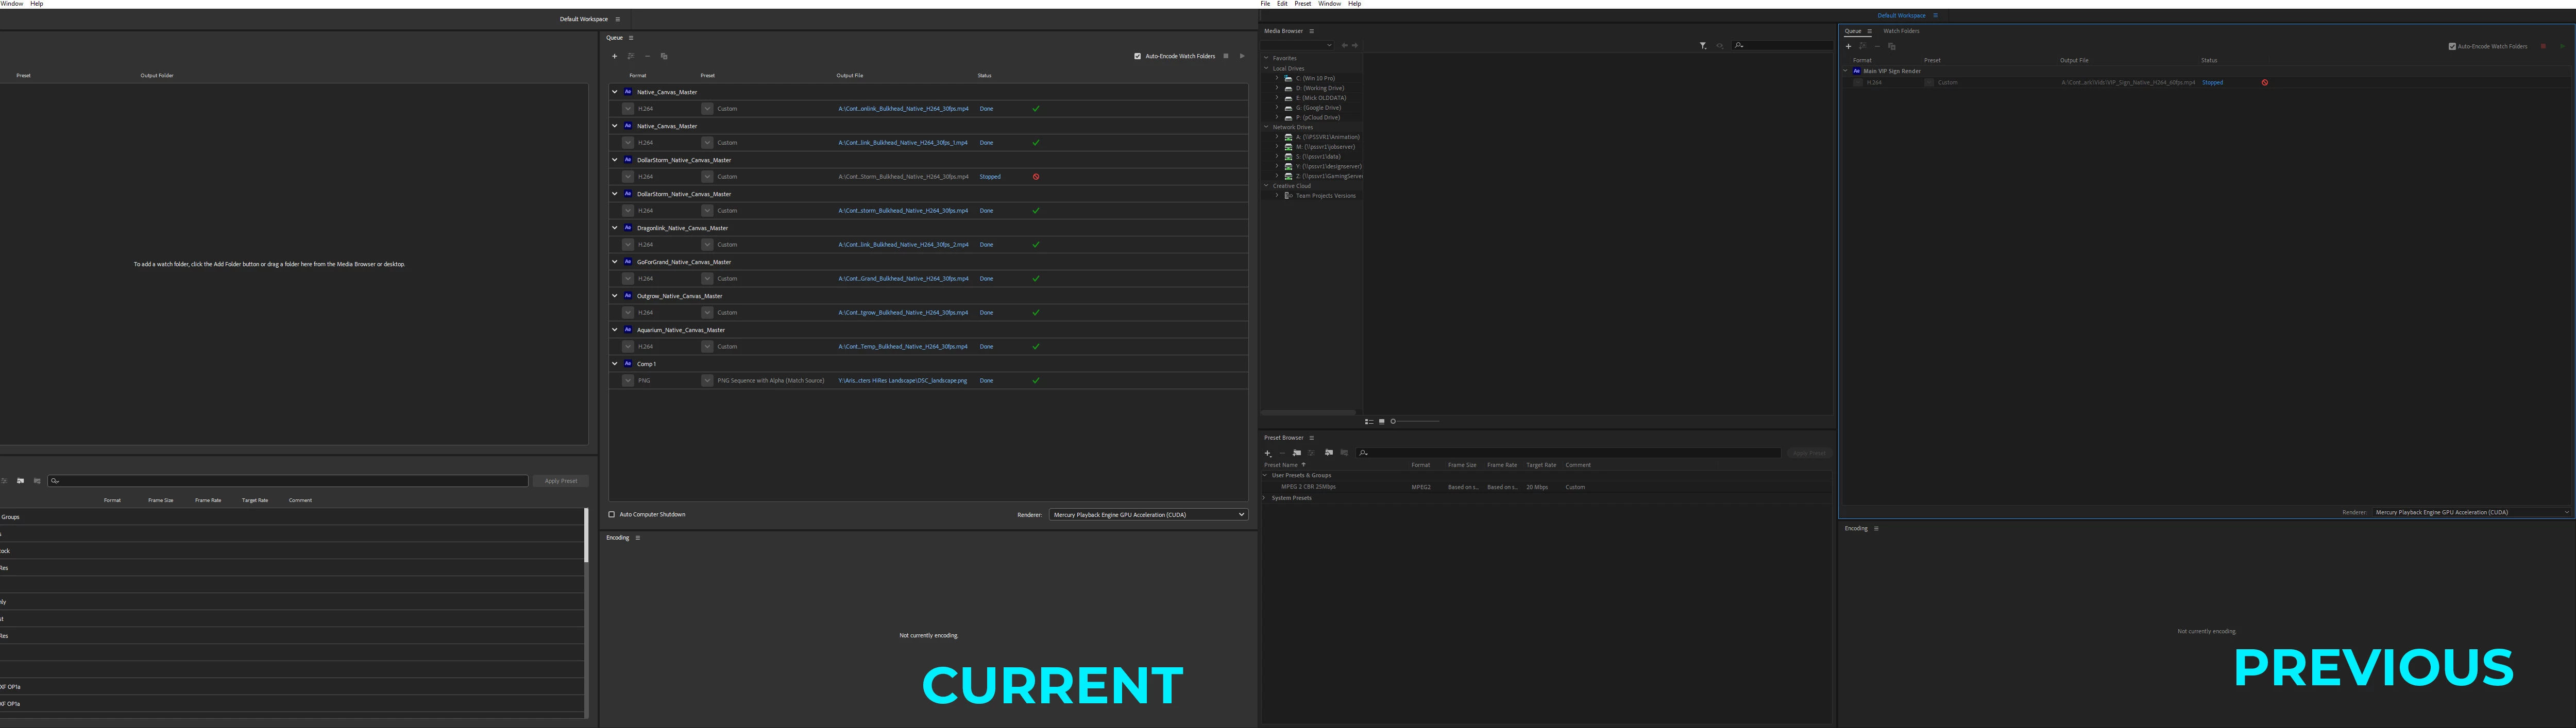The image size is (2576, 728).
Task: Expand System Presets group
Action: [x=1265, y=498]
